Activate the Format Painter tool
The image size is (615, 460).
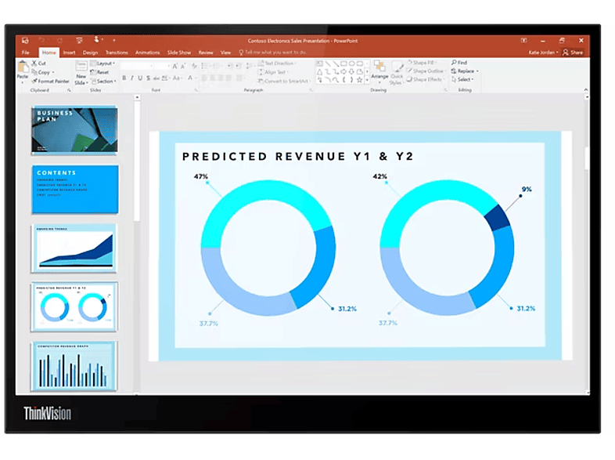(51, 81)
